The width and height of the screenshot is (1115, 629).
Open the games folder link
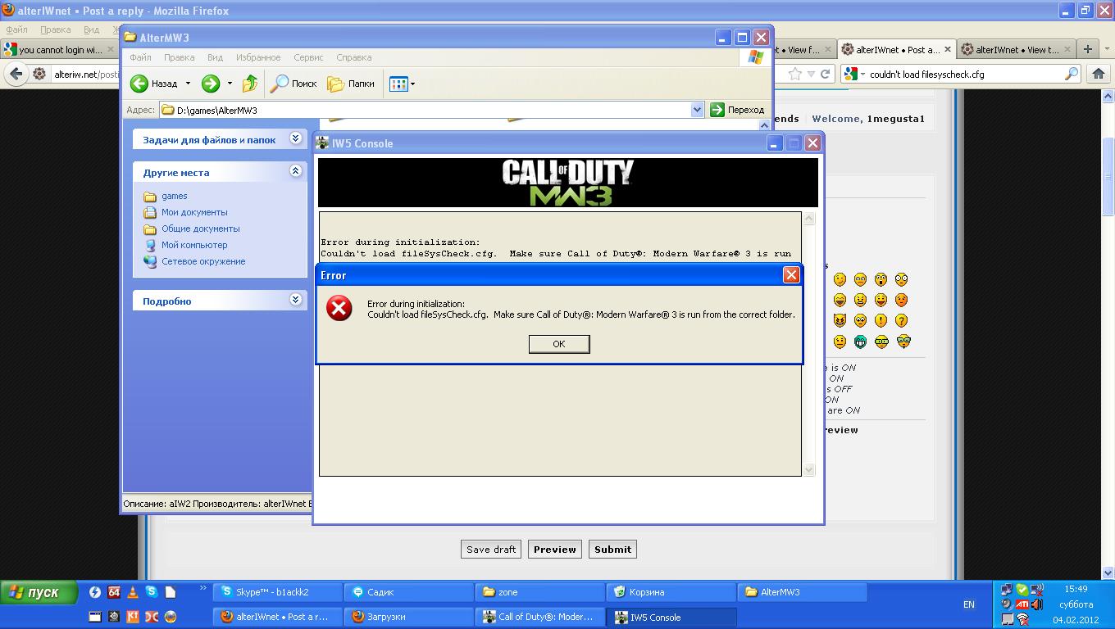click(174, 196)
